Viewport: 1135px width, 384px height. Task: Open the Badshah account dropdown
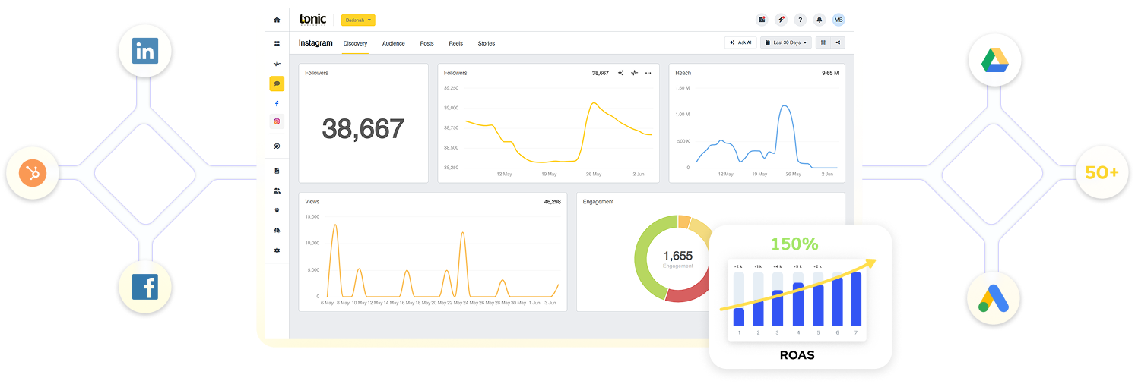click(358, 20)
